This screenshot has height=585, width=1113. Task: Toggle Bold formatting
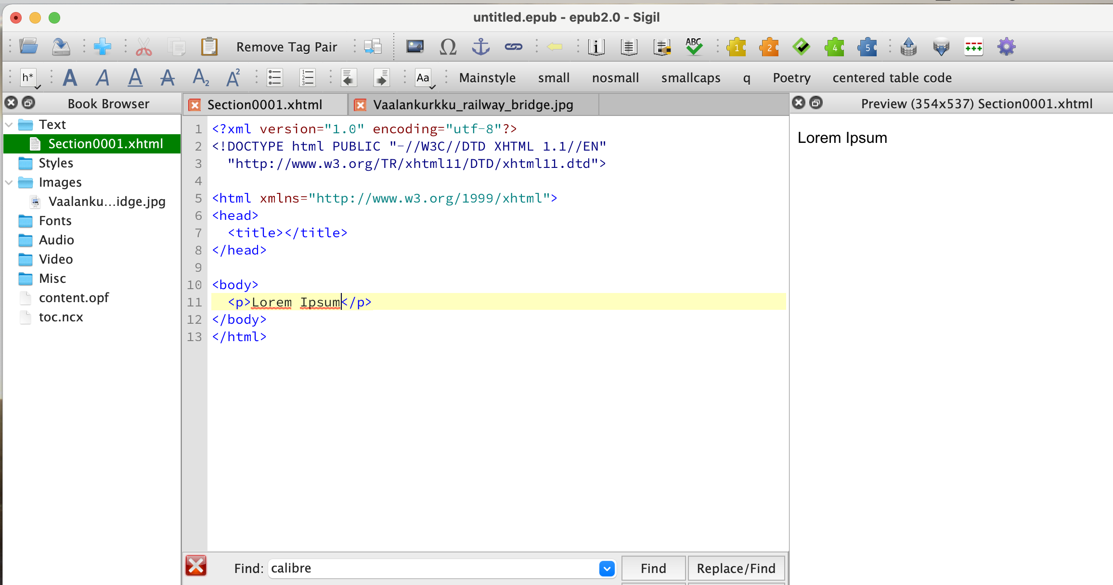click(70, 77)
